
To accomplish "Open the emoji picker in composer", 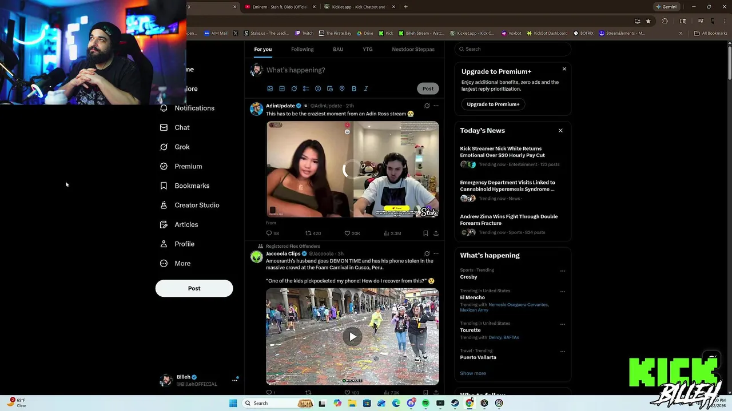I will click(x=318, y=88).
